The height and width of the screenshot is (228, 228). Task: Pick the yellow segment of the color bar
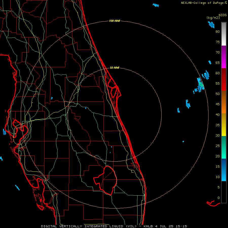(x=224, y=125)
